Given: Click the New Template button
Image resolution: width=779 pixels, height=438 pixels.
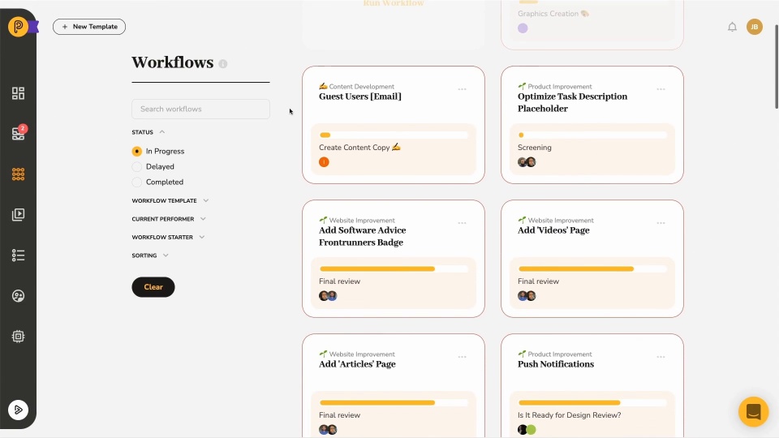Looking at the screenshot, I should (x=89, y=27).
